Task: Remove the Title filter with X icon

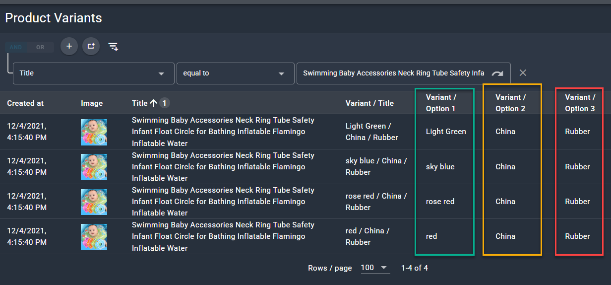Action: tap(523, 73)
